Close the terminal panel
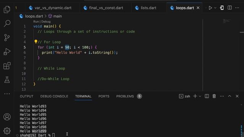This screenshot has width=244, height=137. point(237,96)
